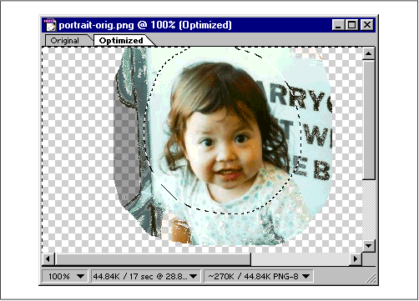Minimize the portrait-orig.png window
This screenshot has height=301, width=419.
(338, 25)
